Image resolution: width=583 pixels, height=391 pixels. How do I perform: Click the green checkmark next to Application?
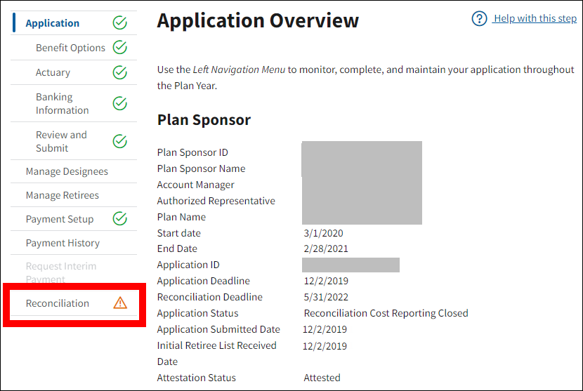(x=120, y=23)
